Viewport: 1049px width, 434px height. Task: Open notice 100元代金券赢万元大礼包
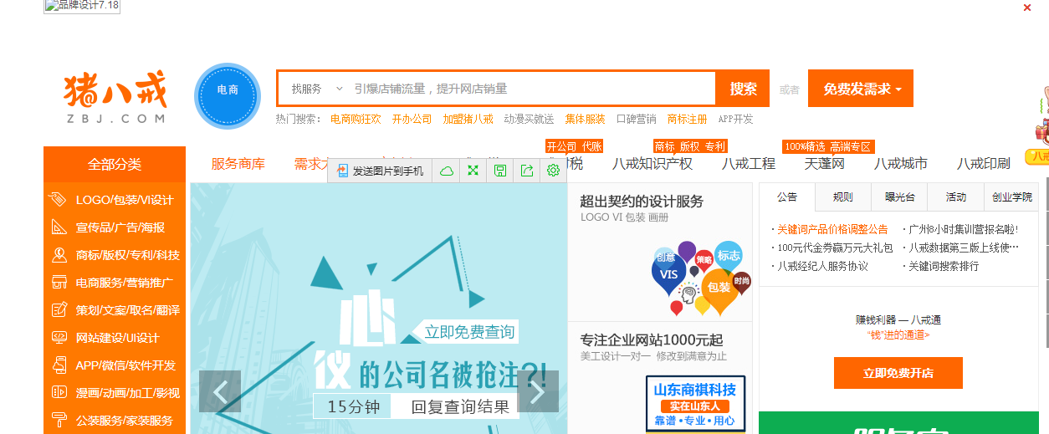point(835,248)
